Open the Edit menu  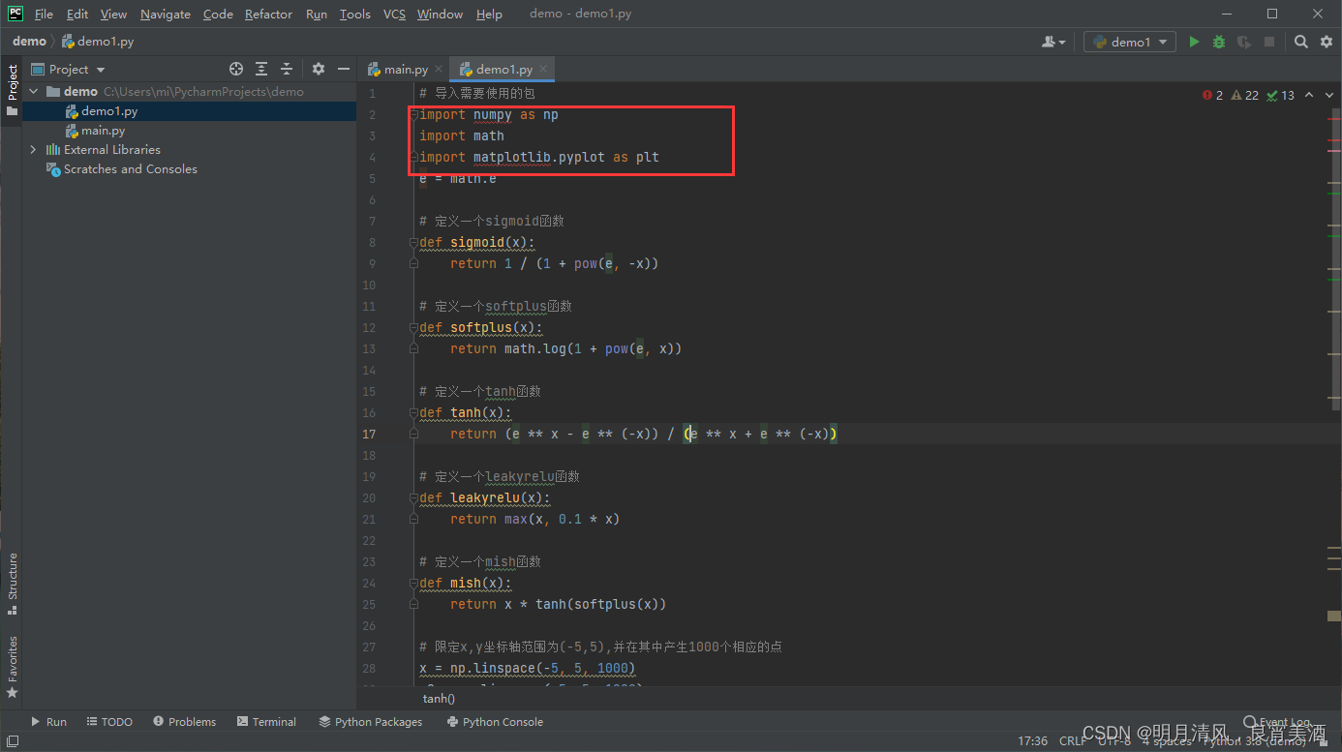77,14
